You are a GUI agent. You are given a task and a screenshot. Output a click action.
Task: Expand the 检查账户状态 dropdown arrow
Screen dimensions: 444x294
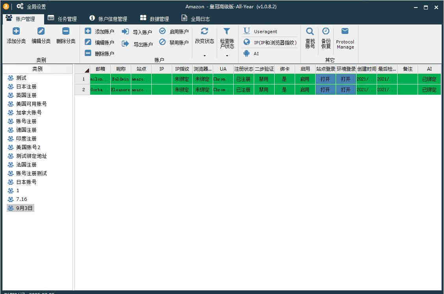click(x=227, y=56)
